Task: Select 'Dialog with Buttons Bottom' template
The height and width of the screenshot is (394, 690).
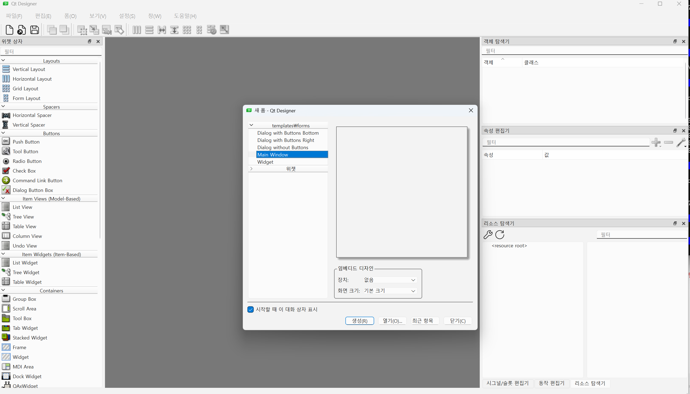Action: tap(288, 133)
